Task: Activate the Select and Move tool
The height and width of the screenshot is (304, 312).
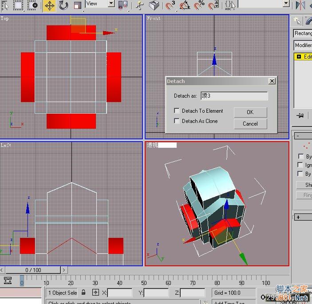Action: pos(49,6)
